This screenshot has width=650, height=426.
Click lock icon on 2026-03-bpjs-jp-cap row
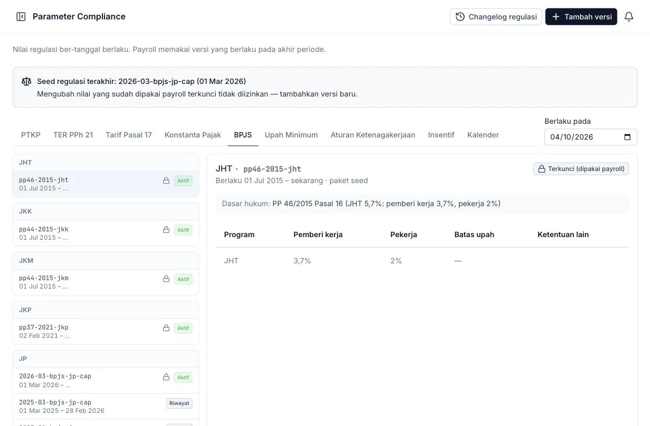[166, 377]
